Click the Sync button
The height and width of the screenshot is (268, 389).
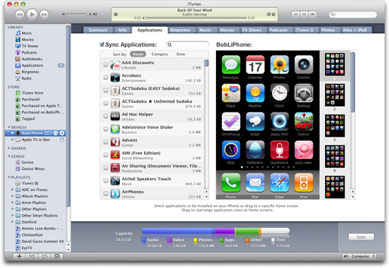pos(361,237)
